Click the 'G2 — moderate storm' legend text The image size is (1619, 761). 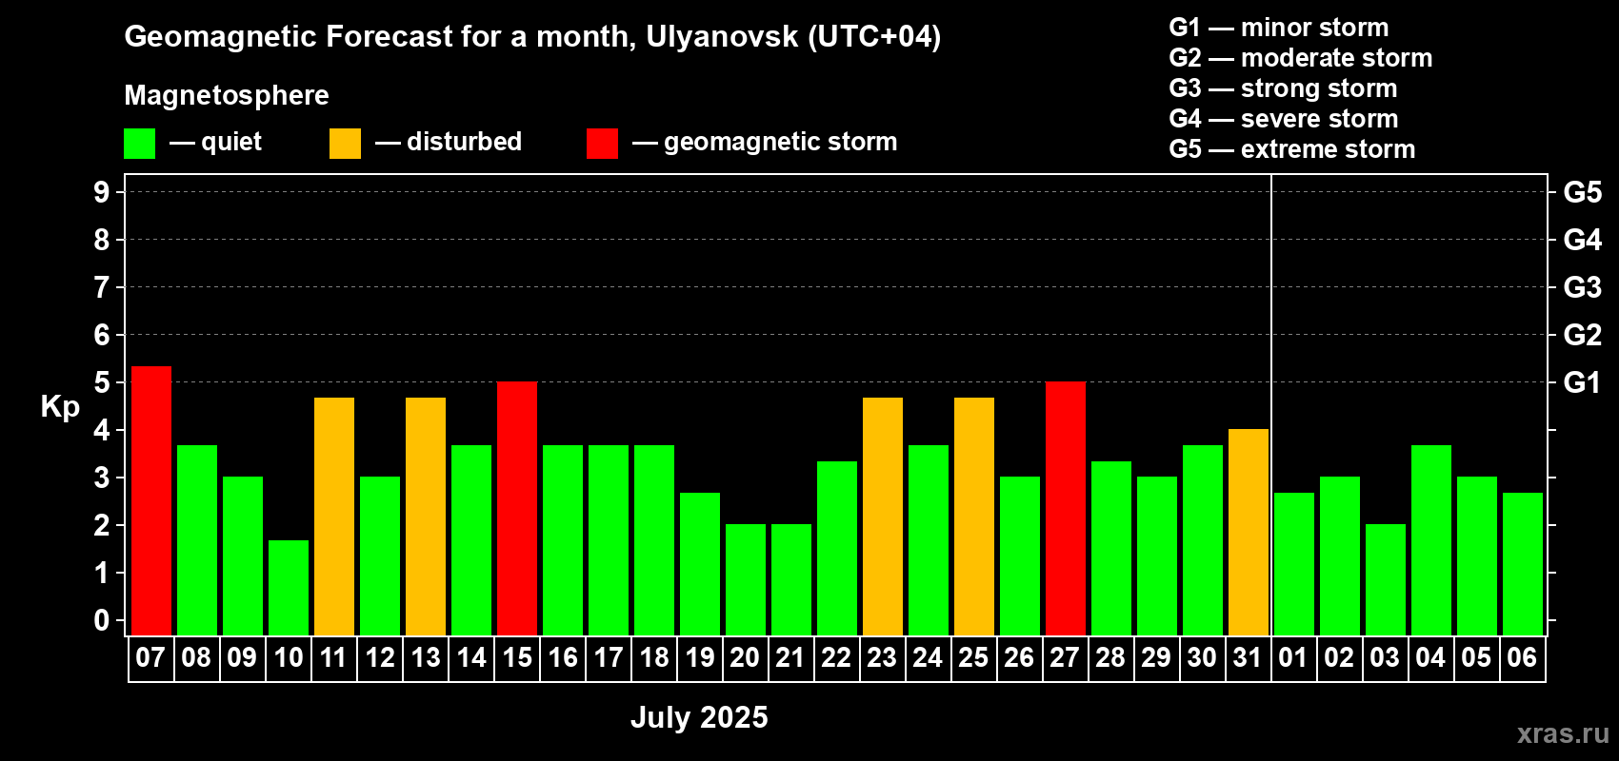pos(1301,58)
